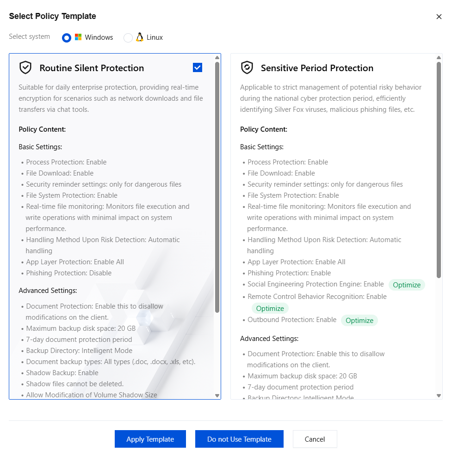This screenshot has width=452, height=462.
Task: Select the Sensitive Period Protection template title
Action: pos(317,68)
